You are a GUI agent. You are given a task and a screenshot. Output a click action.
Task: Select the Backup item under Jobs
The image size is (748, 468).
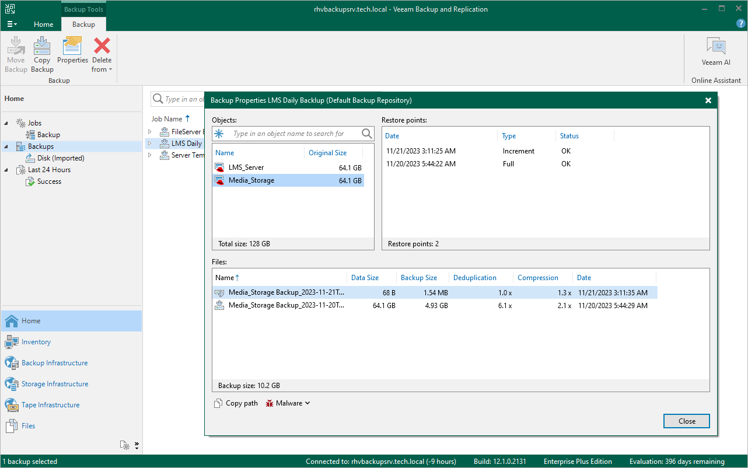point(48,135)
